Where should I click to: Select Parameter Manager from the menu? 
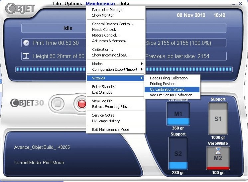[116, 10]
